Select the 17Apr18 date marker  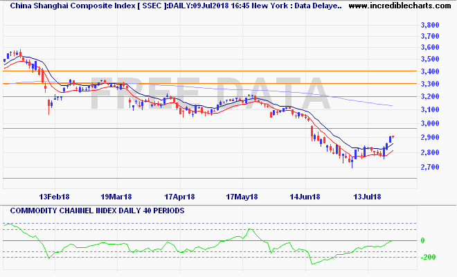coord(179,196)
